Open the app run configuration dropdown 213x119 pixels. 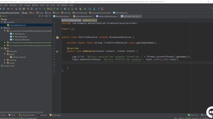(x=51, y=9)
